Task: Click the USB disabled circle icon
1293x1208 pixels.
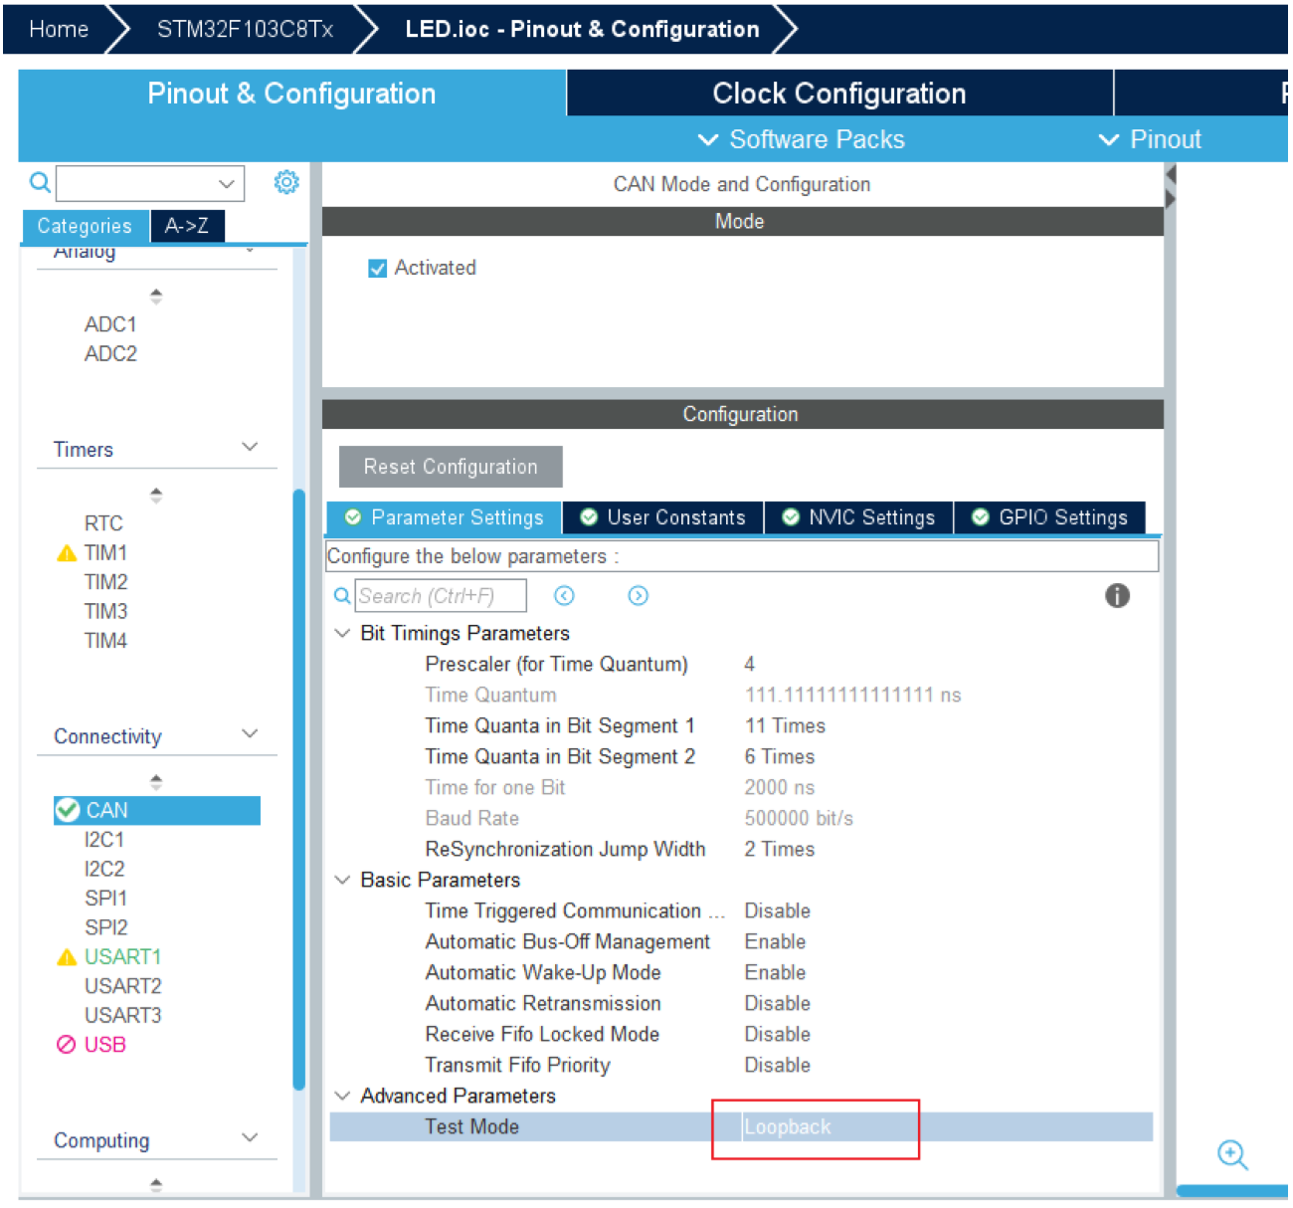Action: (67, 1045)
